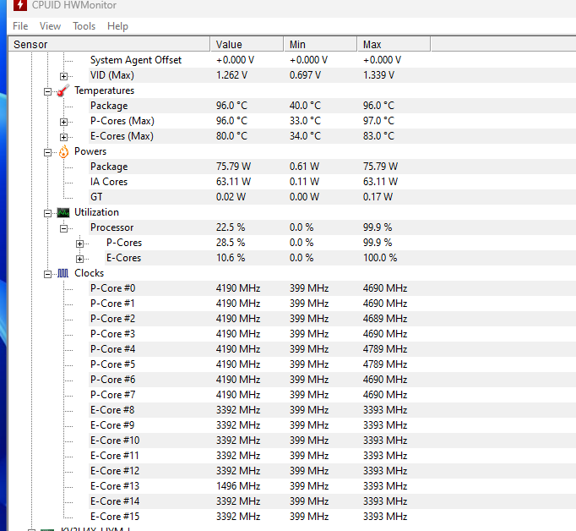Screen dimensions: 576x531
Task: Open the View menu
Action: (51, 26)
